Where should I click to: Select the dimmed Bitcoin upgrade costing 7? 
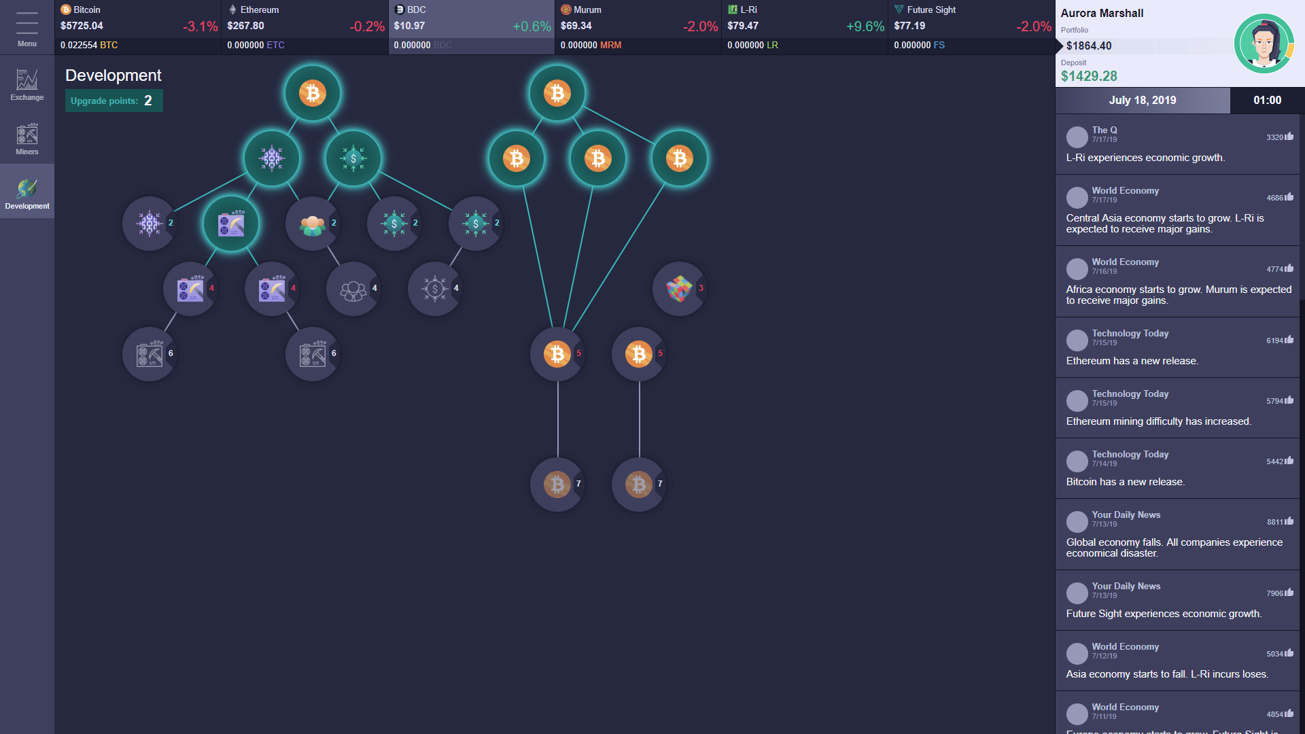pos(557,485)
